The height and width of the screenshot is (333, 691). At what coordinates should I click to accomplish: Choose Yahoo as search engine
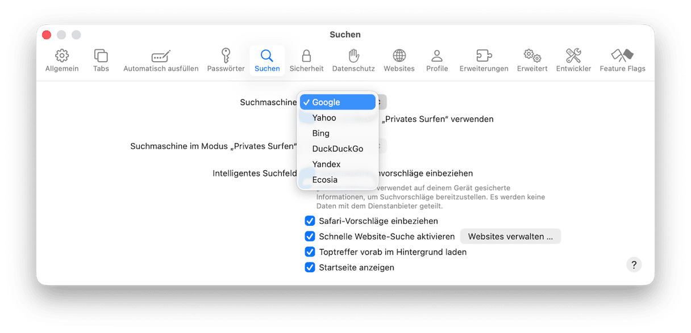click(x=338, y=118)
